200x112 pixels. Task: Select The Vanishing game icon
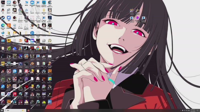tap(44, 79)
